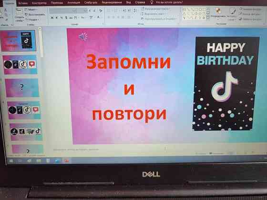Apply text shadow formatting
The height and width of the screenshot is (200, 267).
(x=66, y=18)
